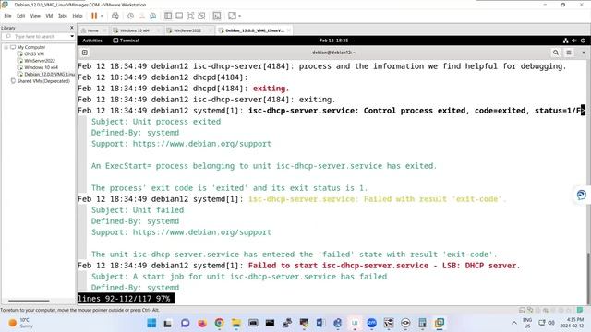Click the stretch guest display icon

click(x=232, y=16)
